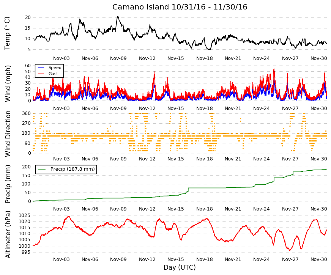Click Nov-09 tick under temperature plot
The height and width of the screenshot is (275, 331).
coord(118,58)
